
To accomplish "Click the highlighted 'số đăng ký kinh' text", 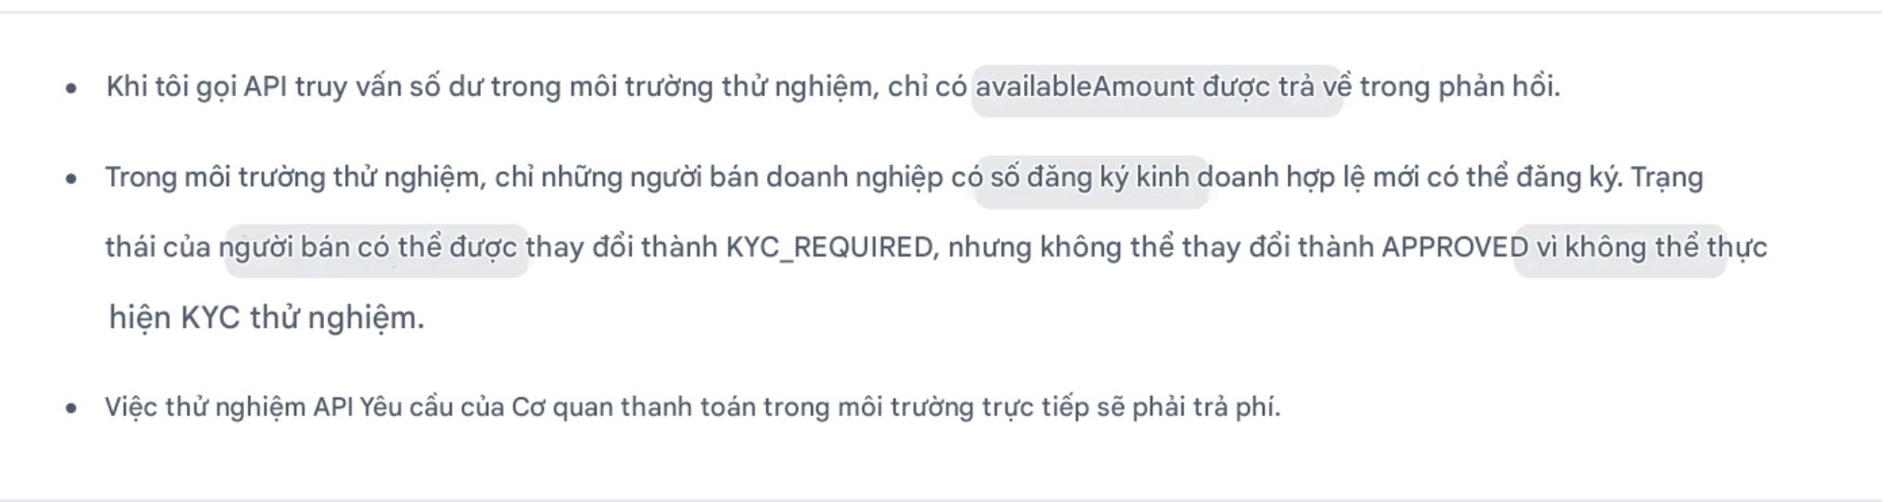I will (1090, 178).
